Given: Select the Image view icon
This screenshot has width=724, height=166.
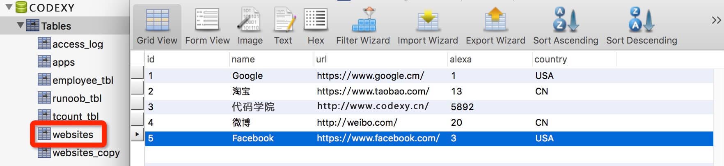Looking at the screenshot, I should (250, 26).
